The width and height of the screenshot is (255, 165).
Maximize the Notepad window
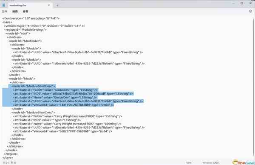pos(242,3)
